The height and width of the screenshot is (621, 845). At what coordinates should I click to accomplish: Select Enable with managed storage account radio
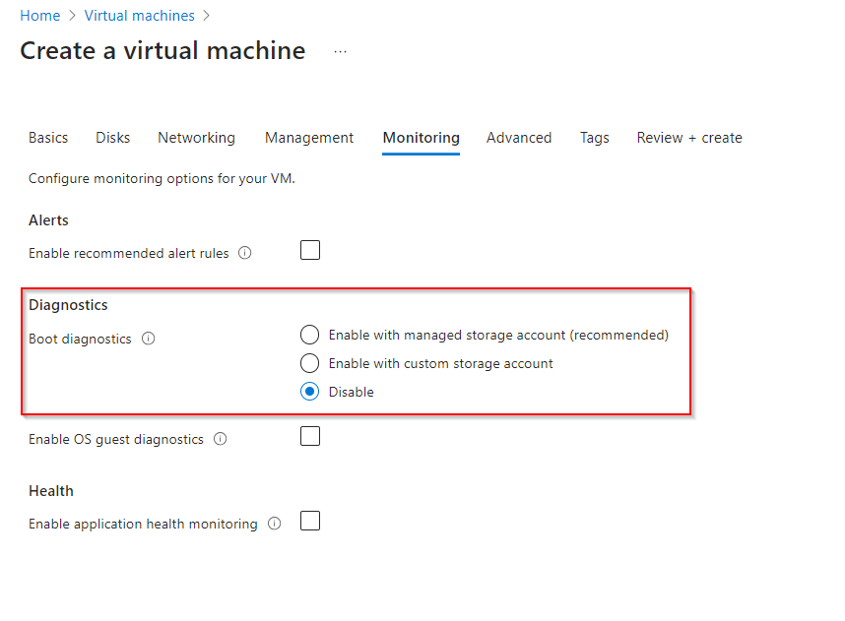pos(309,335)
